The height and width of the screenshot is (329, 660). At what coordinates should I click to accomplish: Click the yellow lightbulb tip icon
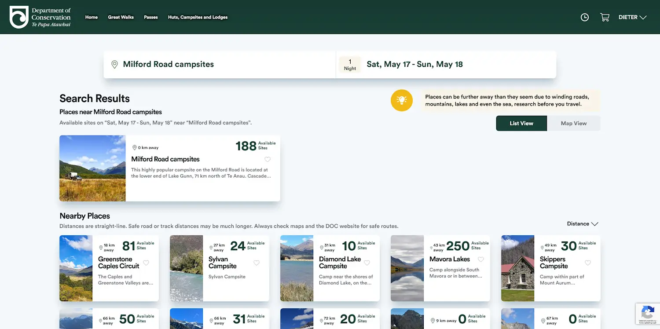401,100
